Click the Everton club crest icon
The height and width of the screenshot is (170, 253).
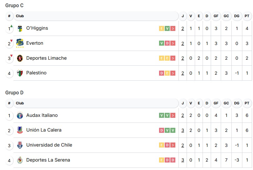pyautogui.click(x=20, y=43)
